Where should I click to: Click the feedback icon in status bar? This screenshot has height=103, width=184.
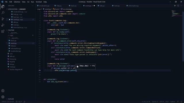(178, 102)
